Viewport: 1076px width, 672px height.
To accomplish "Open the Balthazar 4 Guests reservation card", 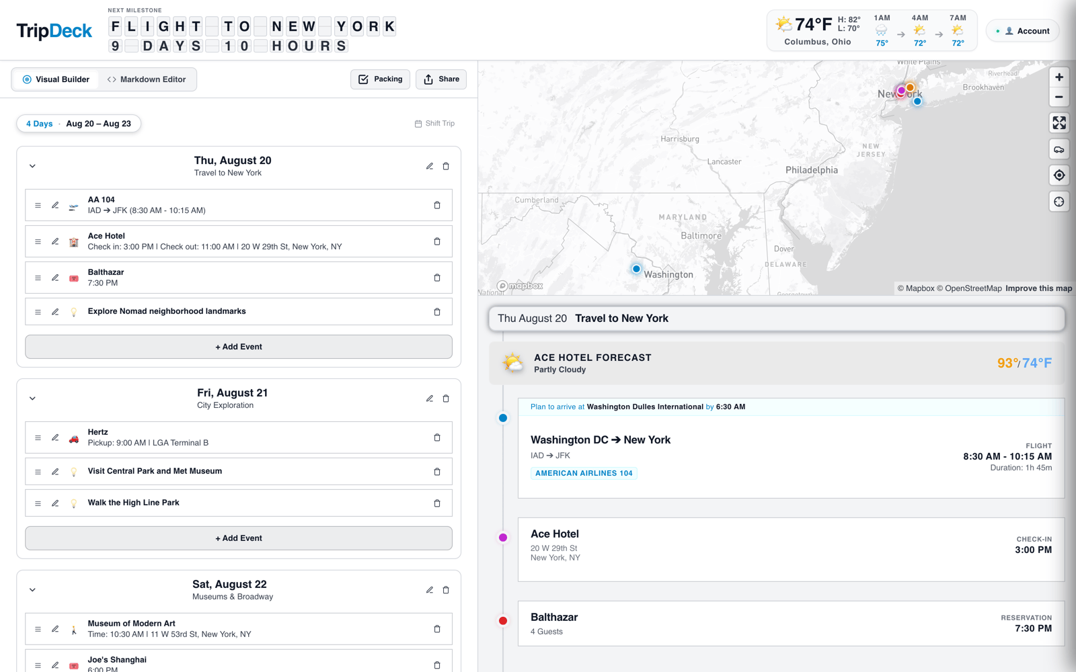I will [791, 624].
